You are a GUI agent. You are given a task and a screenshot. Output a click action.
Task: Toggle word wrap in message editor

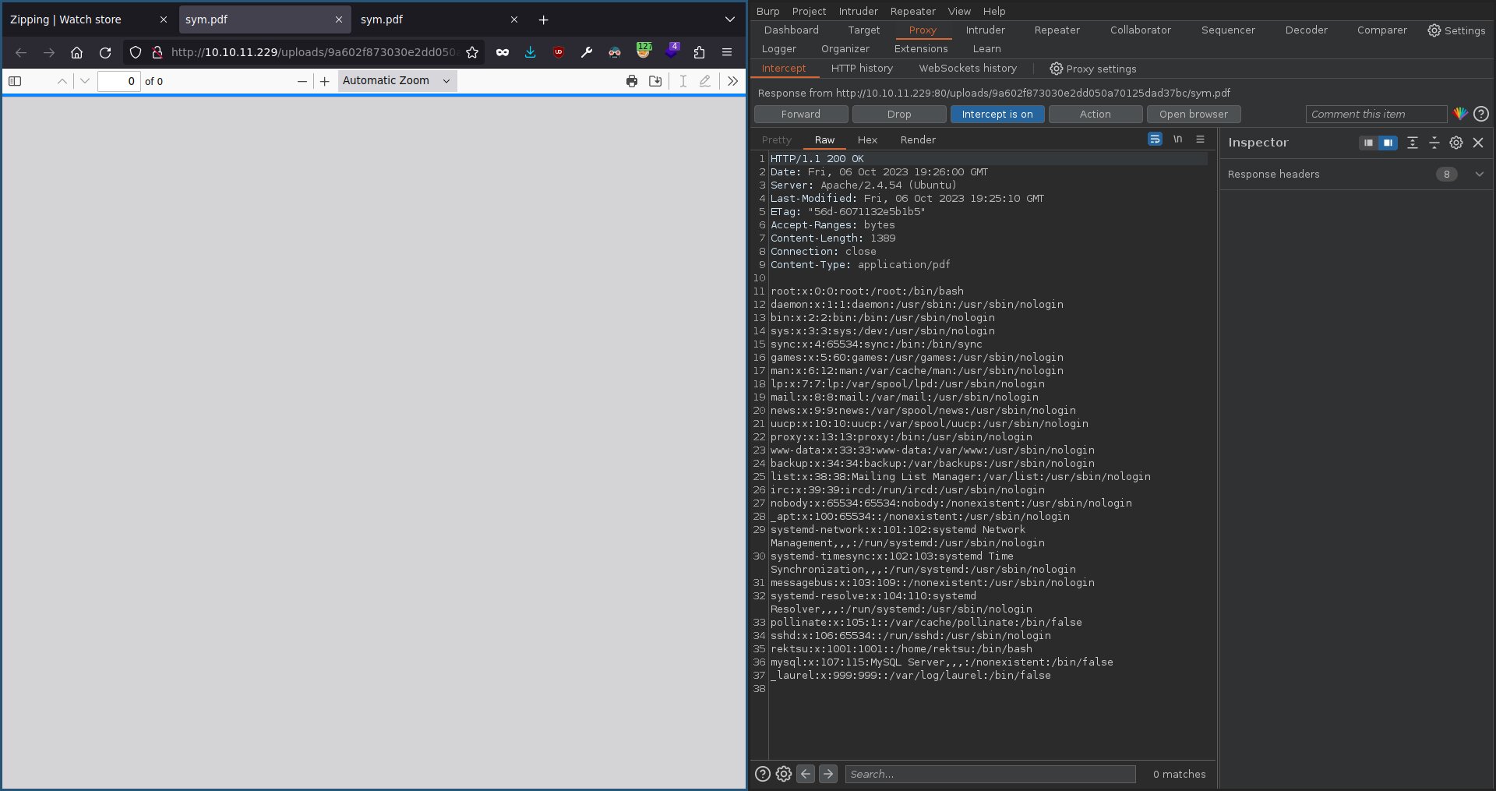tap(1155, 139)
